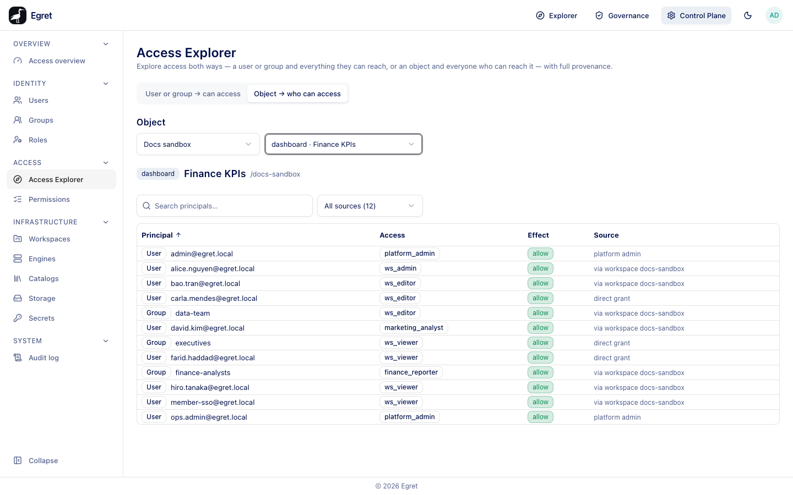Click ops.admin@egret.local principal
Screen dimensions: 793x495
(x=209, y=417)
